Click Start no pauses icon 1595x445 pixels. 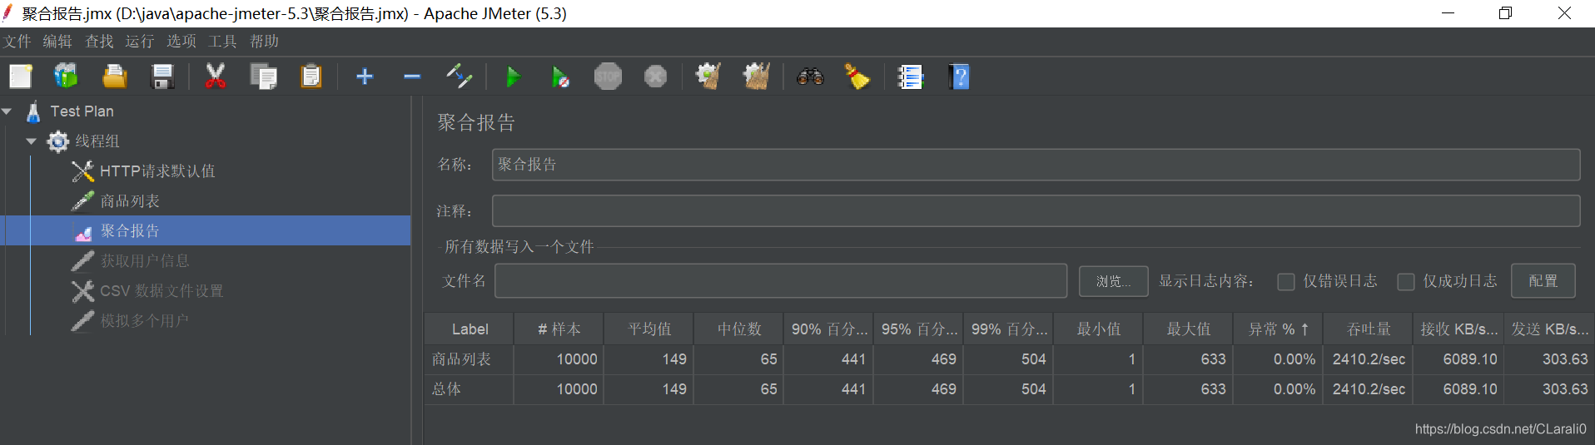pos(560,77)
